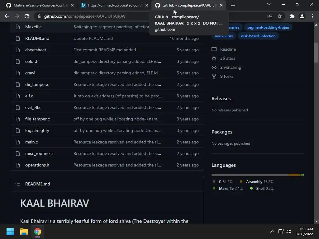The image size is (319, 239).
Task: Open 'Update README.md' commit message
Action: pyautogui.click(x=93, y=38)
